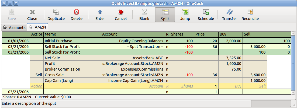Switch to the Accounts tab
Image resolution: width=297 pixels, height=108 pixels.
(x=14, y=27)
